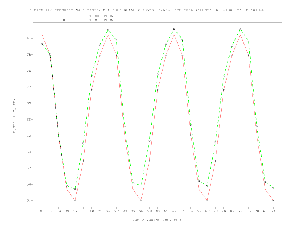This screenshot has width=298, height=230.
Task: Click the x-axis forecast hour label 12
Action: coord(75,211)
